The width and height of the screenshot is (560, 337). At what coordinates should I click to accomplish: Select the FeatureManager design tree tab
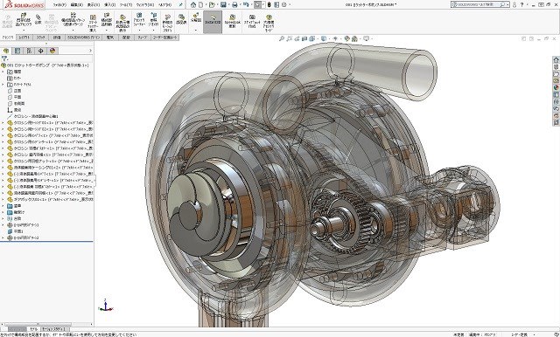coord(6,51)
